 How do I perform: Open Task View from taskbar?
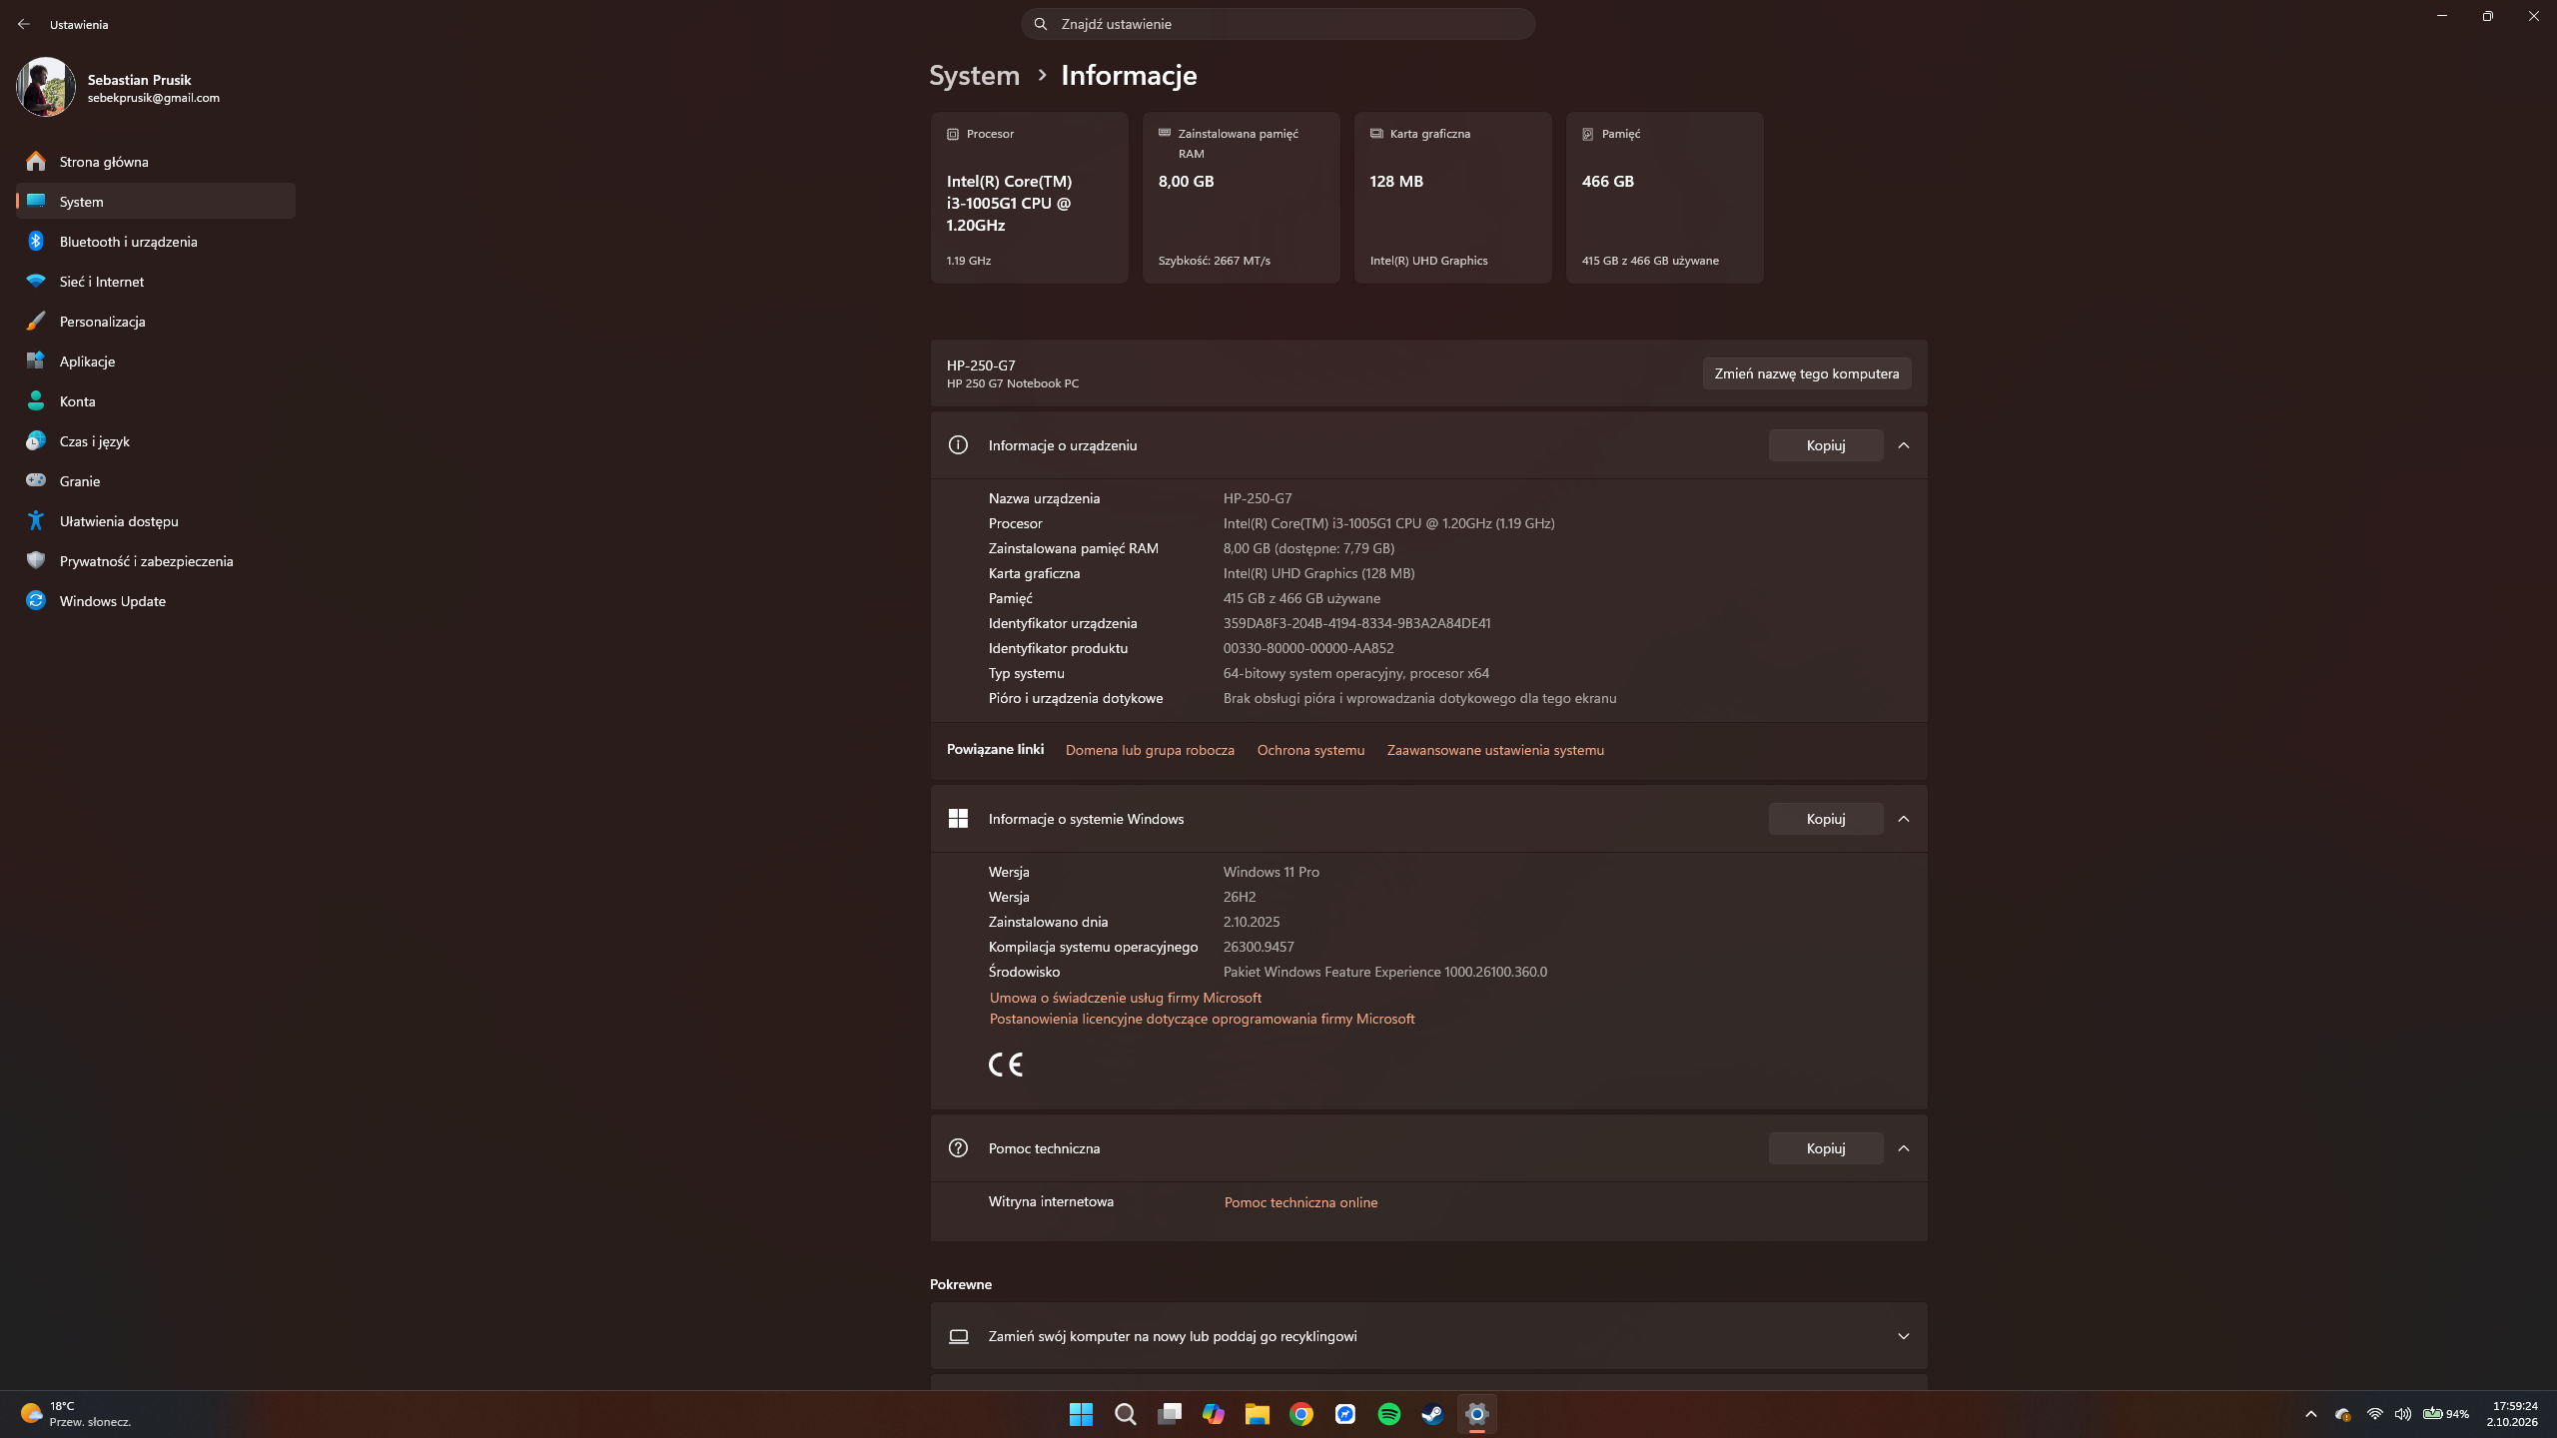coord(1169,1414)
